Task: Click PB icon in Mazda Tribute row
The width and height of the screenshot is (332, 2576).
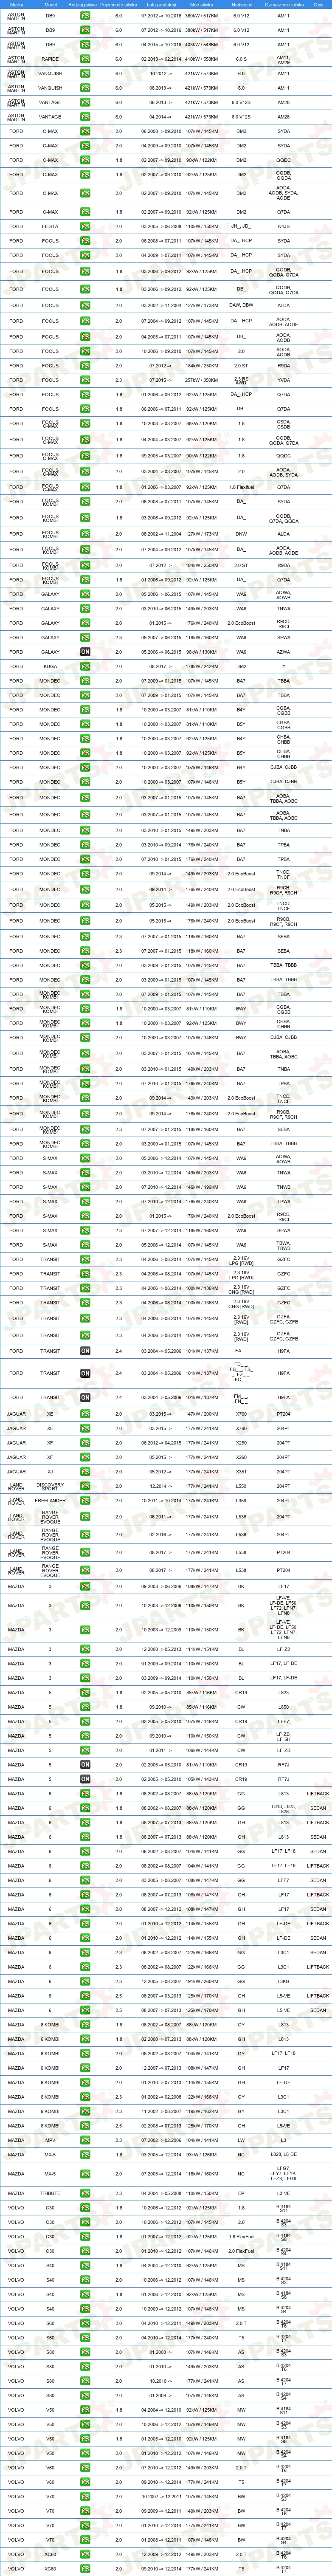Action: [85, 2193]
